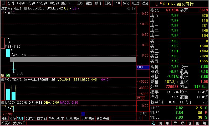Select the 筹 chip distribution tab
The image size is (209, 126).
click(205, 123)
